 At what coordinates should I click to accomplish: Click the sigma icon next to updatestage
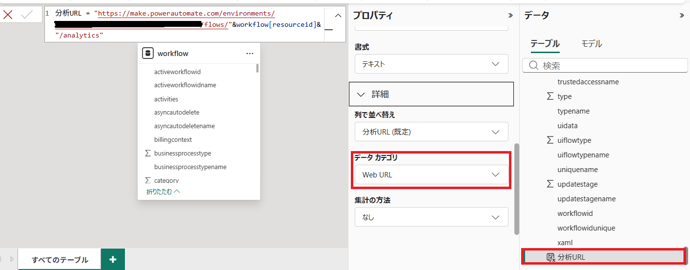[x=550, y=184]
